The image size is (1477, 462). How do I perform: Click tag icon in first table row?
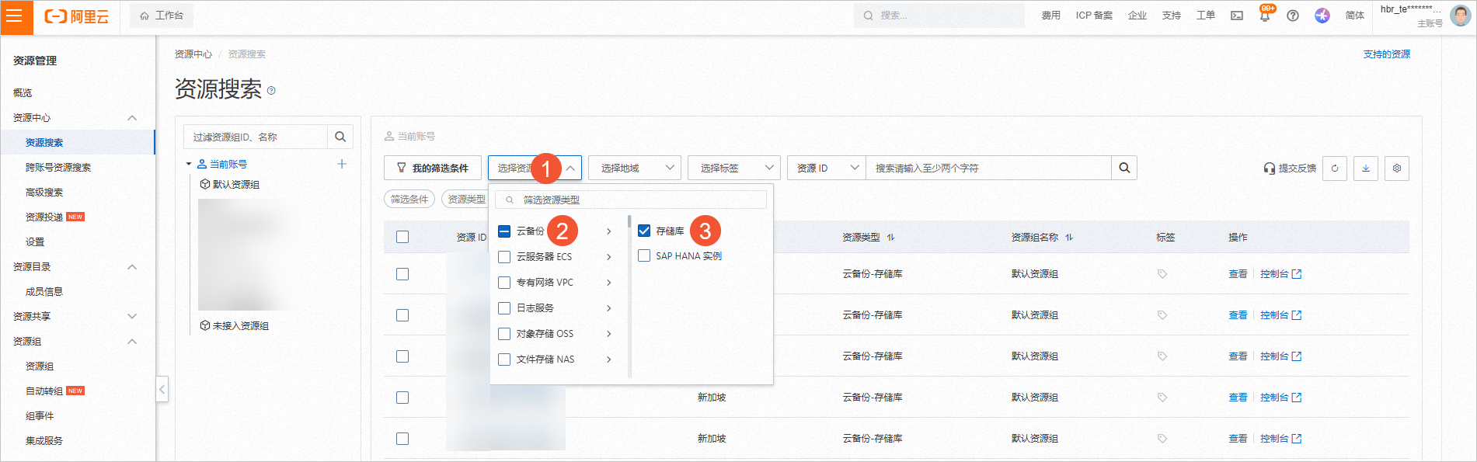click(1162, 274)
